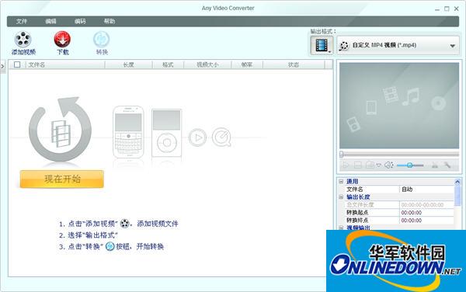This screenshot has width=466, height=292.
Task: Sort by the 格式 column header
Action: (168, 64)
